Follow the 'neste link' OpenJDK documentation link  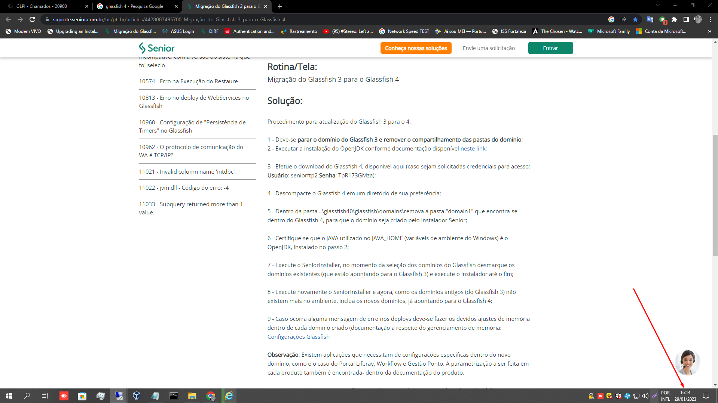coord(473,148)
